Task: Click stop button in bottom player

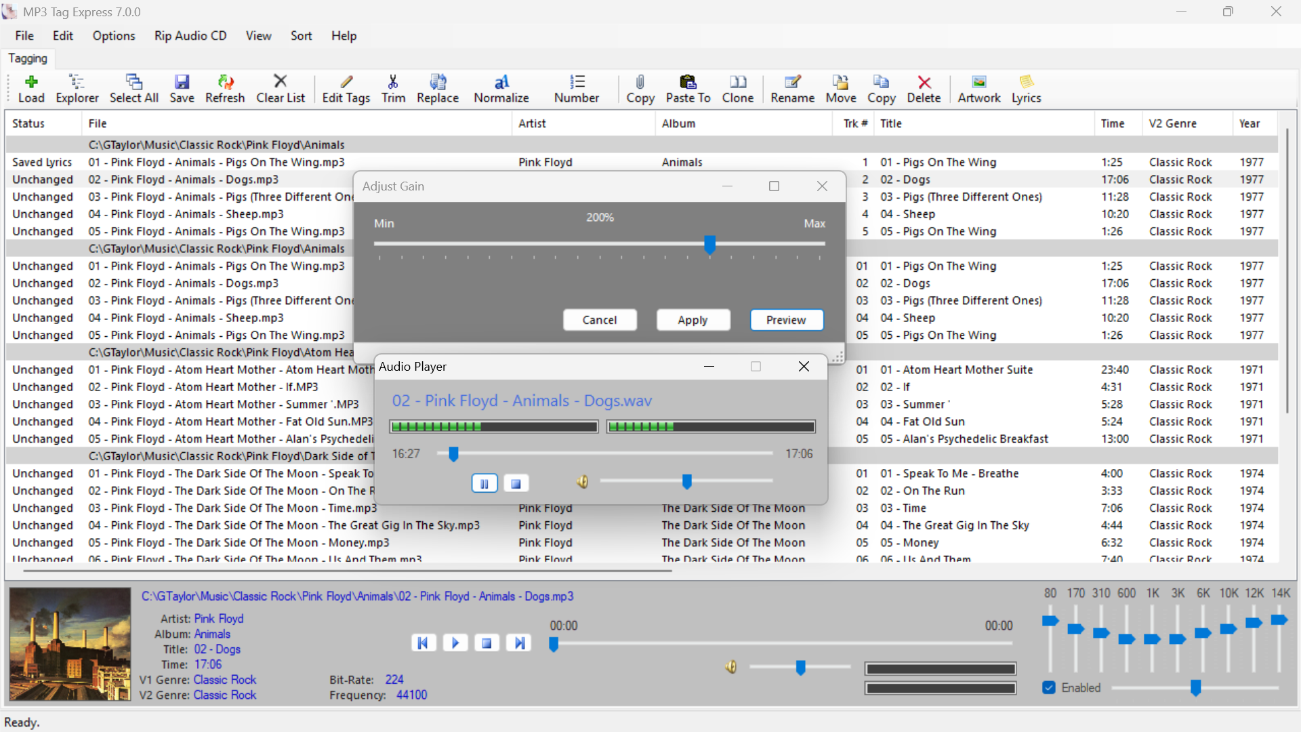Action: 487,643
